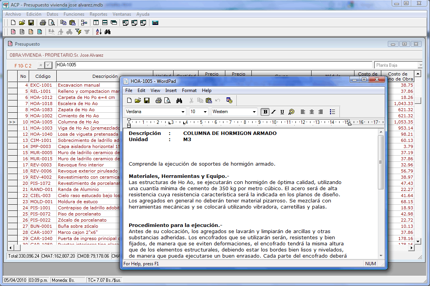
Task: Click the tree structure icon in ACP toolbar
Action: click(84, 23)
